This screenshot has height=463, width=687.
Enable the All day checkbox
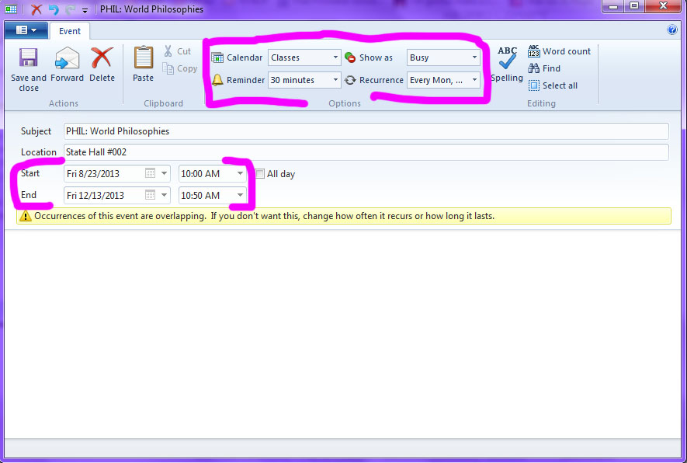point(260,173)
